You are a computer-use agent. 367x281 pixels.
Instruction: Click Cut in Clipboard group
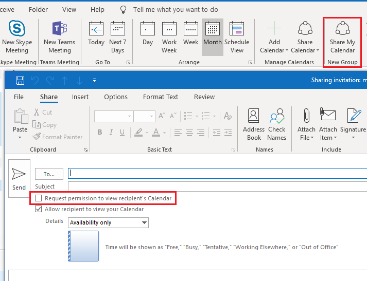(x=43, y=113)
